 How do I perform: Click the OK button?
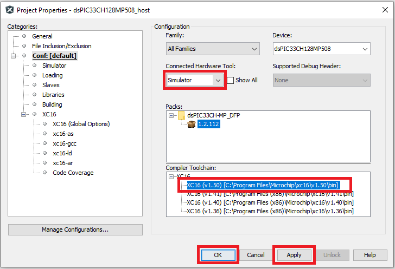click(x=218, y=255)
